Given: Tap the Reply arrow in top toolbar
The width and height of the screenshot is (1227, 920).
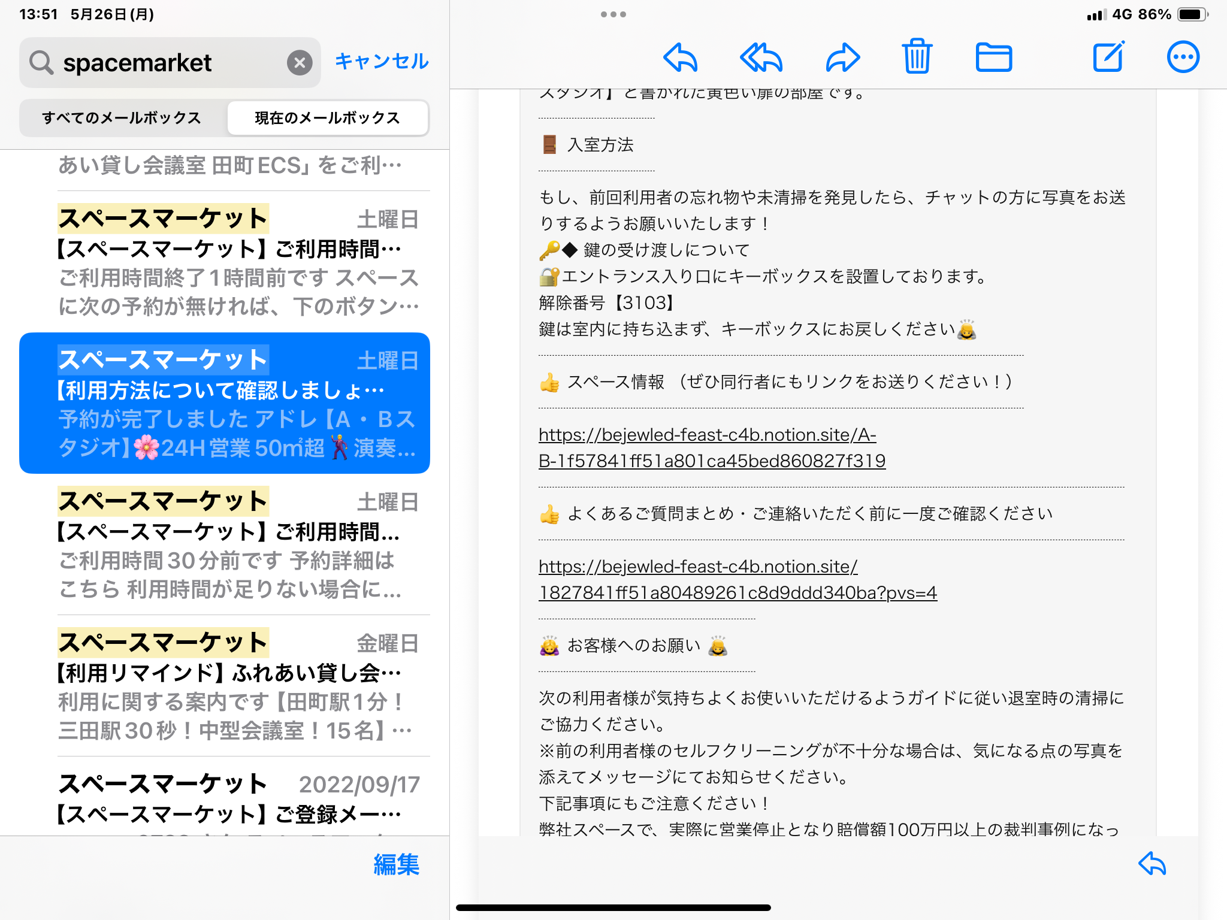Looking at the screenshot, I should [x=681, y=57].
